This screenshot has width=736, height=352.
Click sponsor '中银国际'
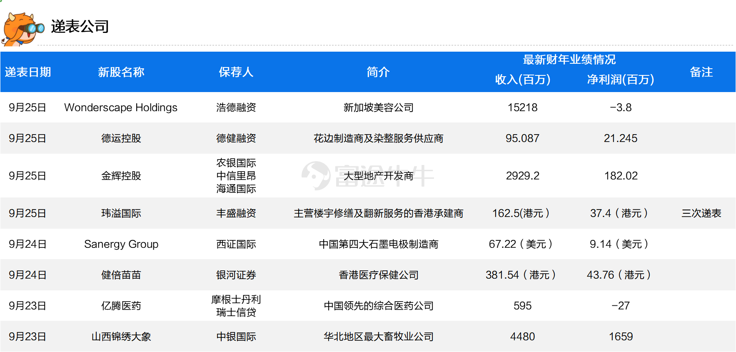coord(236,337)
